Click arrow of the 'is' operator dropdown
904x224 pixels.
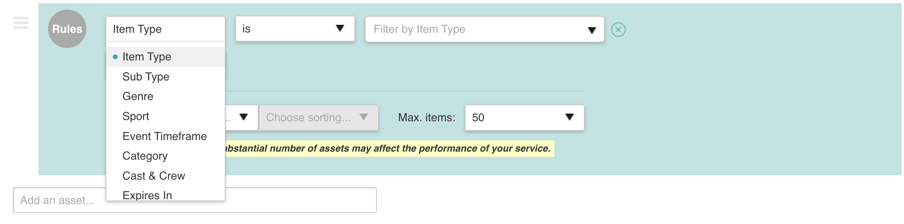[340, 28]
